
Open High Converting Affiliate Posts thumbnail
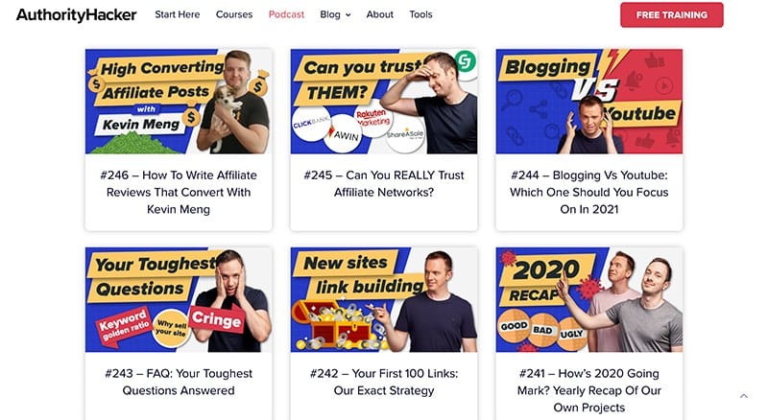(x=179, y=102)
